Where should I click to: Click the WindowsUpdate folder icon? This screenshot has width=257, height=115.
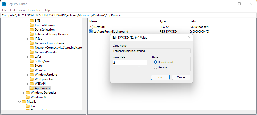pos(32,75)
